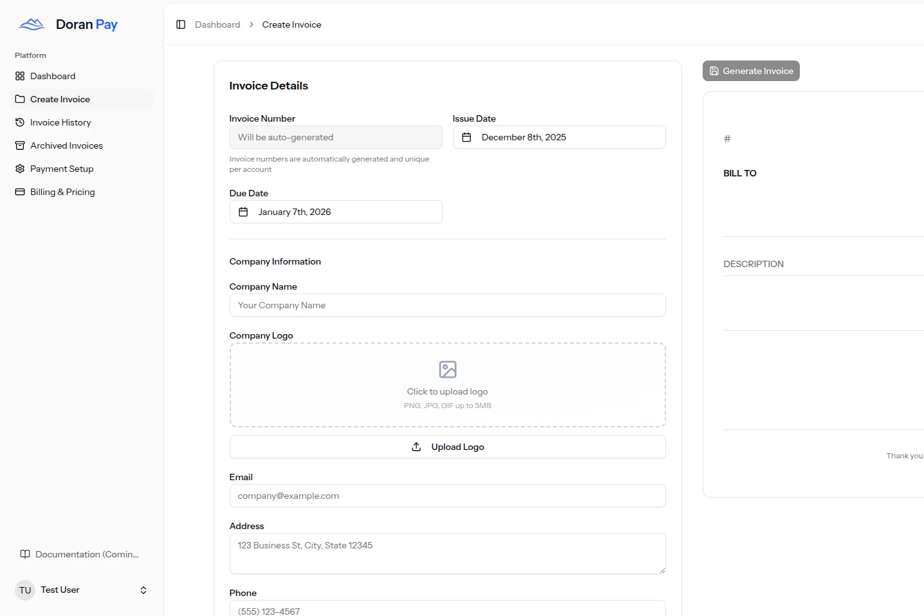Screen dimensions: 924x616
Task: Click the Dashboard grid icon in sidebar
Action: click(20, 76)
